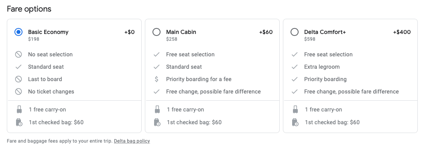Select the Basic Economy radio button
The height and width of the screenshot is (145, 429).
click(x=18, y=32)
